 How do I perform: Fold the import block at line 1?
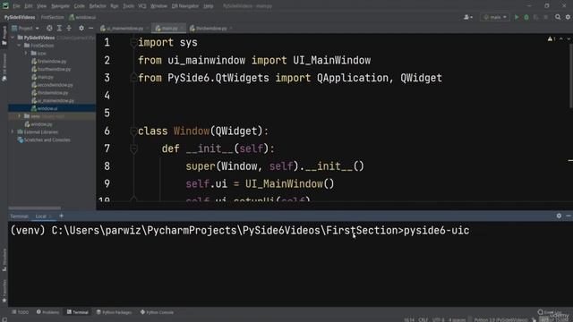coord(133,43)
